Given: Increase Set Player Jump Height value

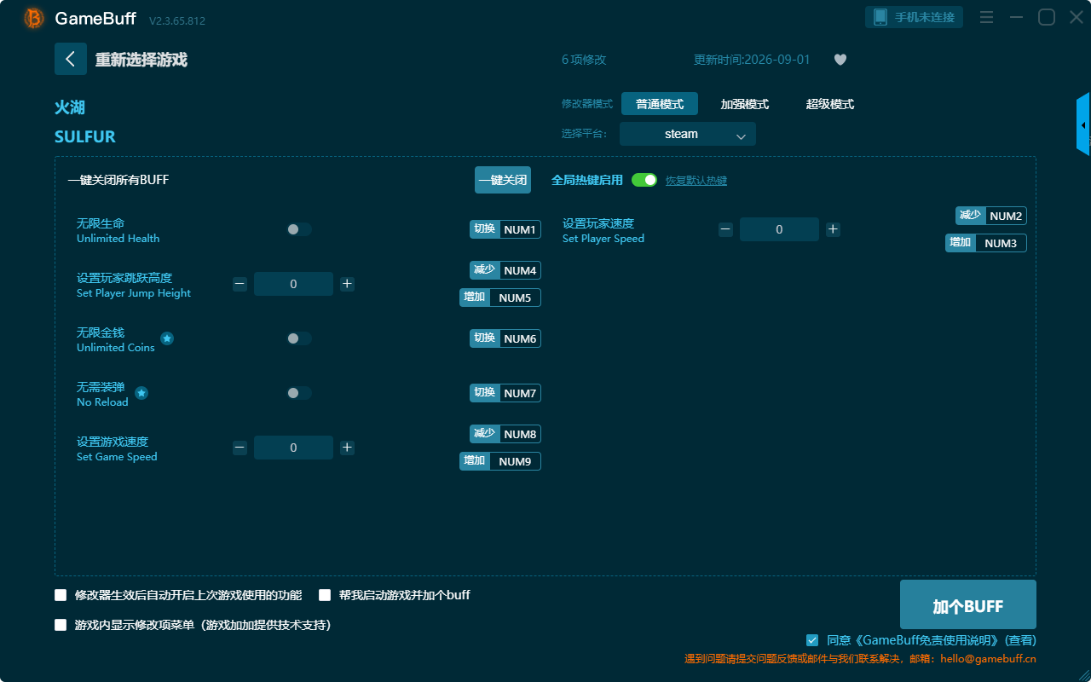Looking at the screenshot, I should pyautogui.click(x=347, y=284).
